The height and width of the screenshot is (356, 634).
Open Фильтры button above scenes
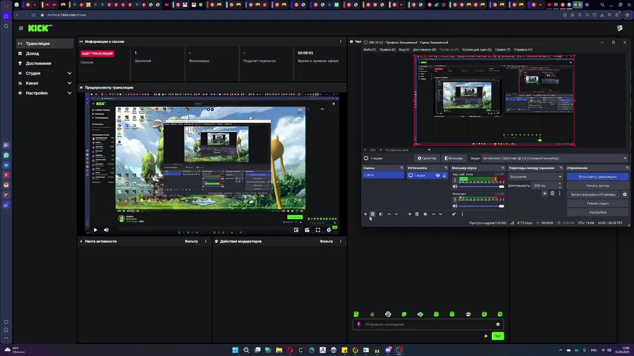click(454, 158)
